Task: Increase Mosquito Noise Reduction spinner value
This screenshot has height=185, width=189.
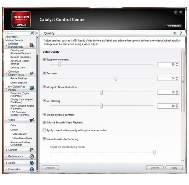Action: 177,91
